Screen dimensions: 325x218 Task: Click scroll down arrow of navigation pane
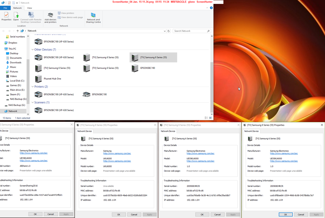[x=28, y=114]
